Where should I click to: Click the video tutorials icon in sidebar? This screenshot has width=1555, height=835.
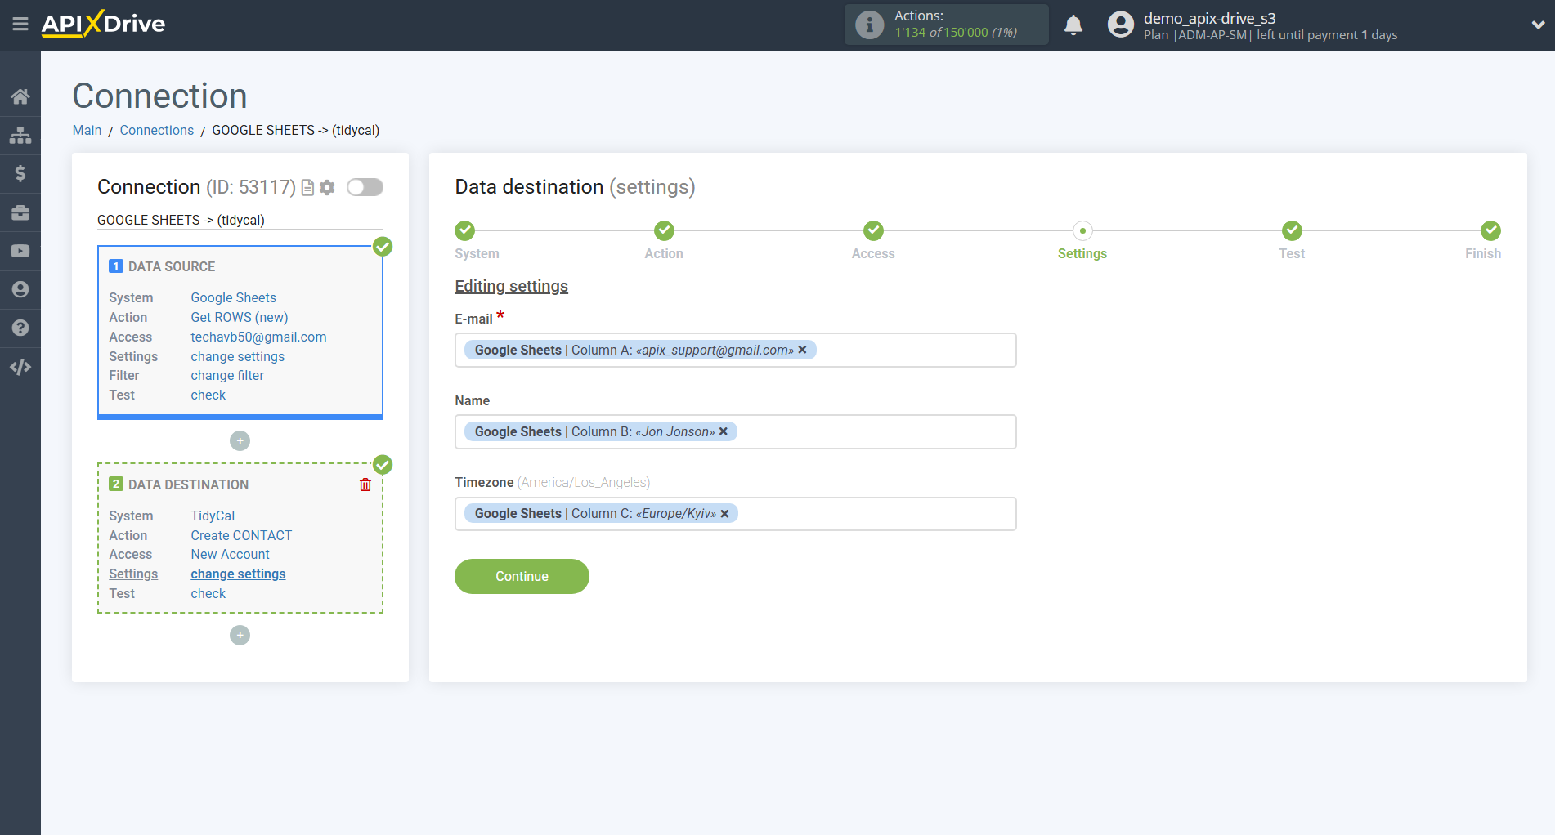click(20, 251)
